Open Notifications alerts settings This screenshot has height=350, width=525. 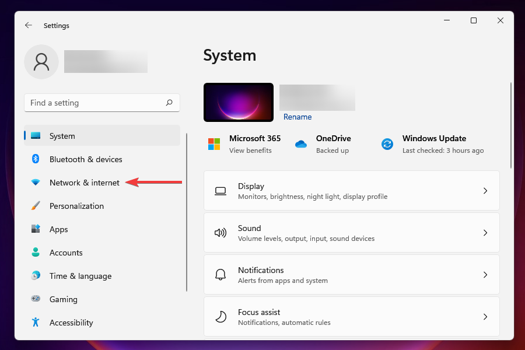352,275
